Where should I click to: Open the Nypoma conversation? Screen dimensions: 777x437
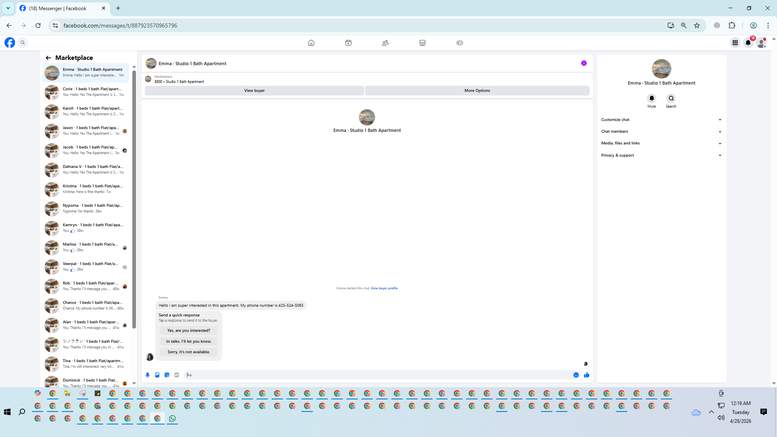click(86, 209)
